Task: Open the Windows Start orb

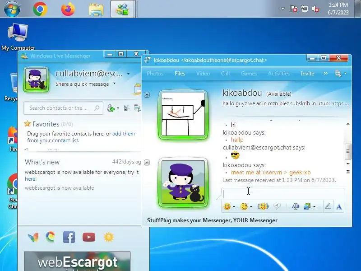Action: point(12,9)
